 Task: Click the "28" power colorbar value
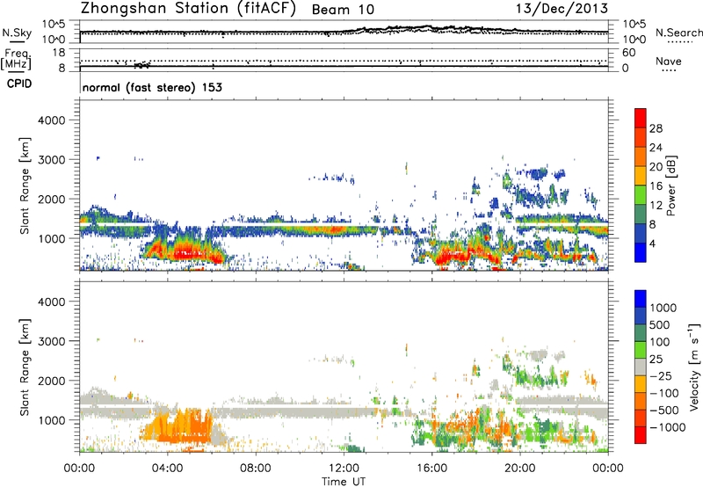[x=656, y=128]
